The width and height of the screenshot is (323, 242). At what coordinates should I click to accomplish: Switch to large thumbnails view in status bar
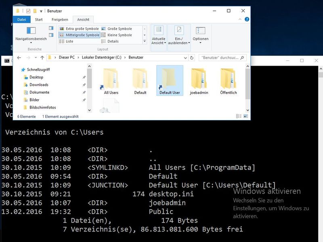pyautogui.click(x=245, y=116)
